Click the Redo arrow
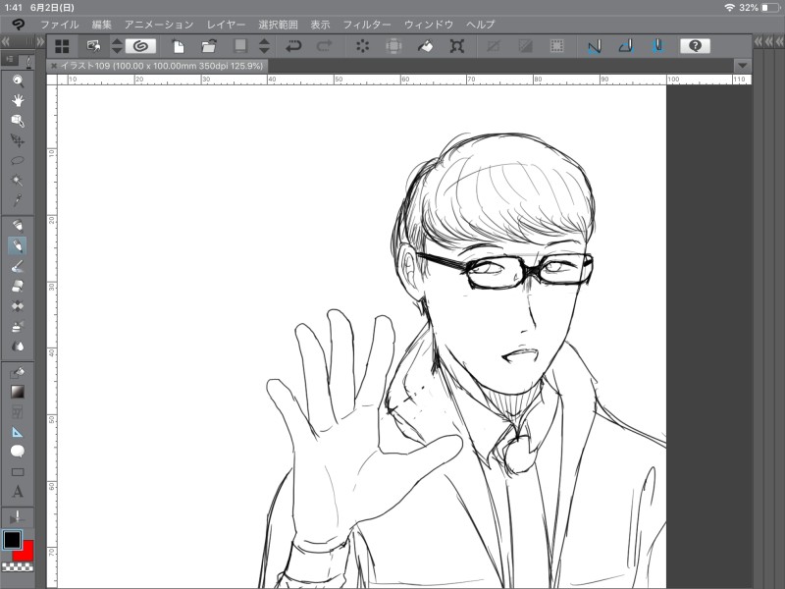Screen dimensions: 785x589 [x=324, y=46]
